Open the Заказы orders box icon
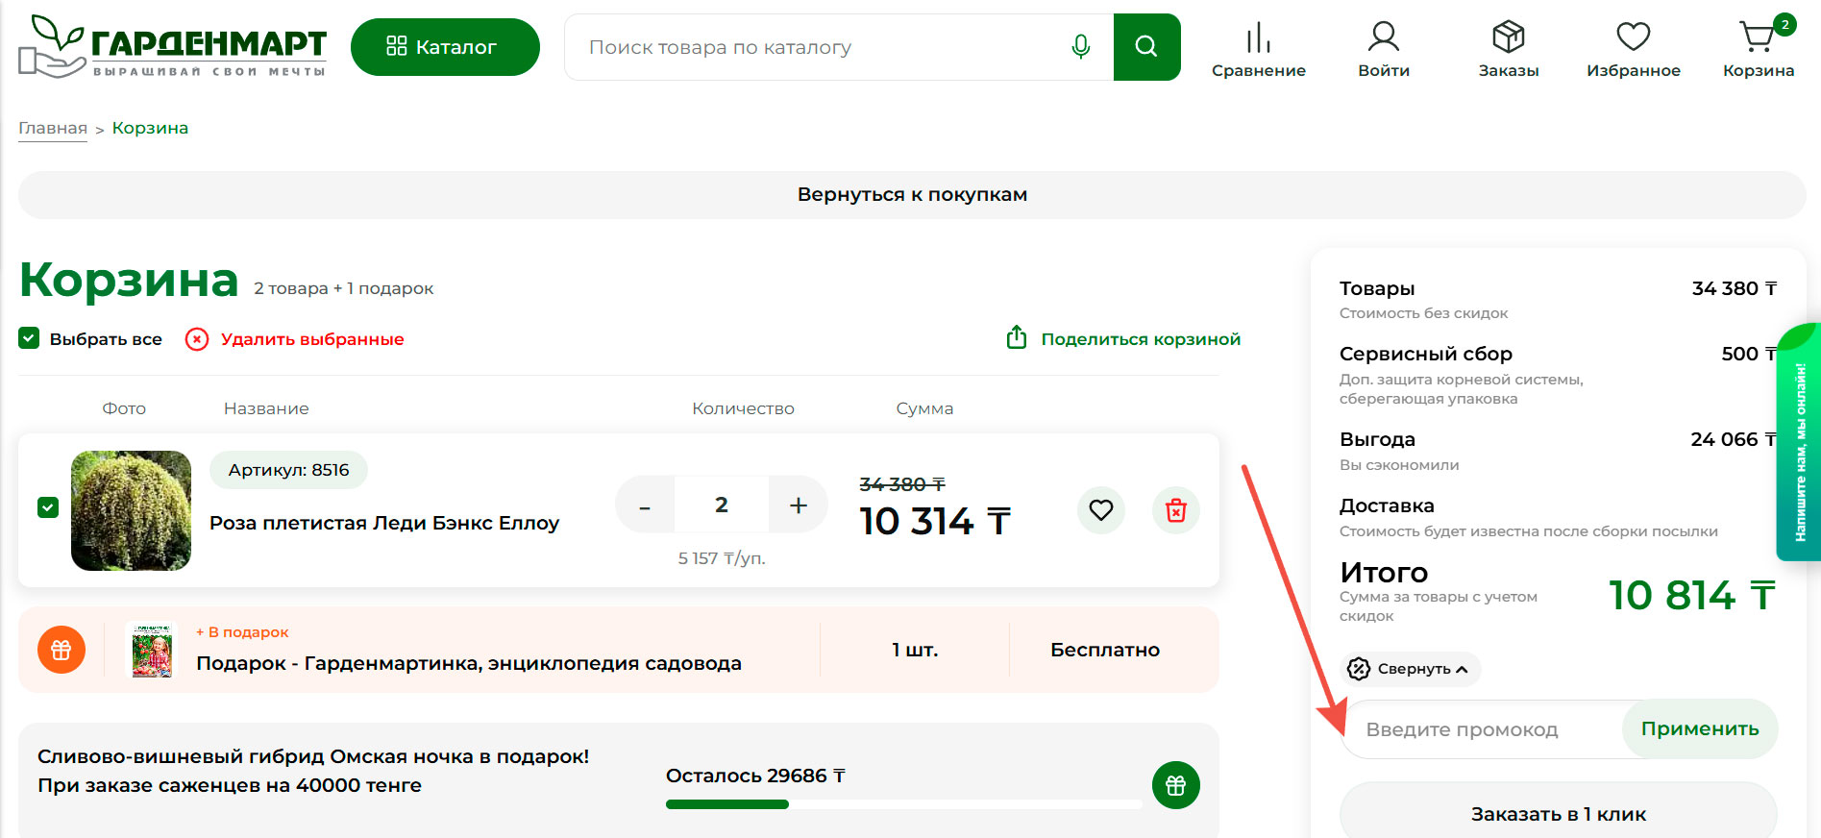Viewport: 1821px width, 838px height. (x=1509, y=50)
